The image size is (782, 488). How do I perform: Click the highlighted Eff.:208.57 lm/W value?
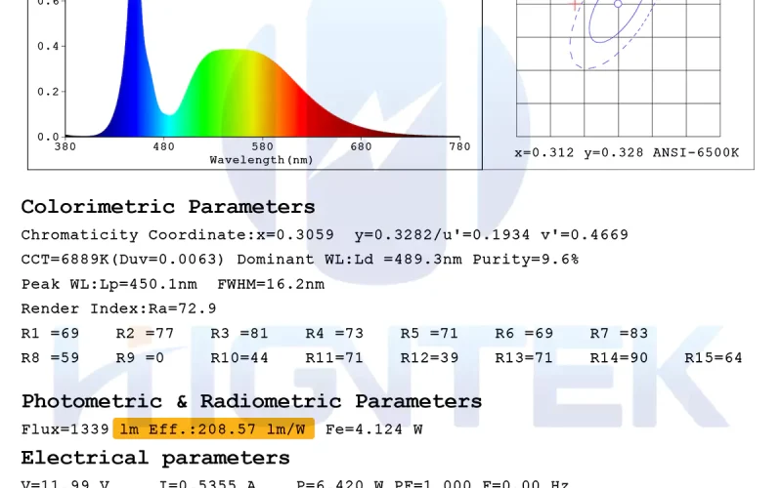tap(213, 428)
